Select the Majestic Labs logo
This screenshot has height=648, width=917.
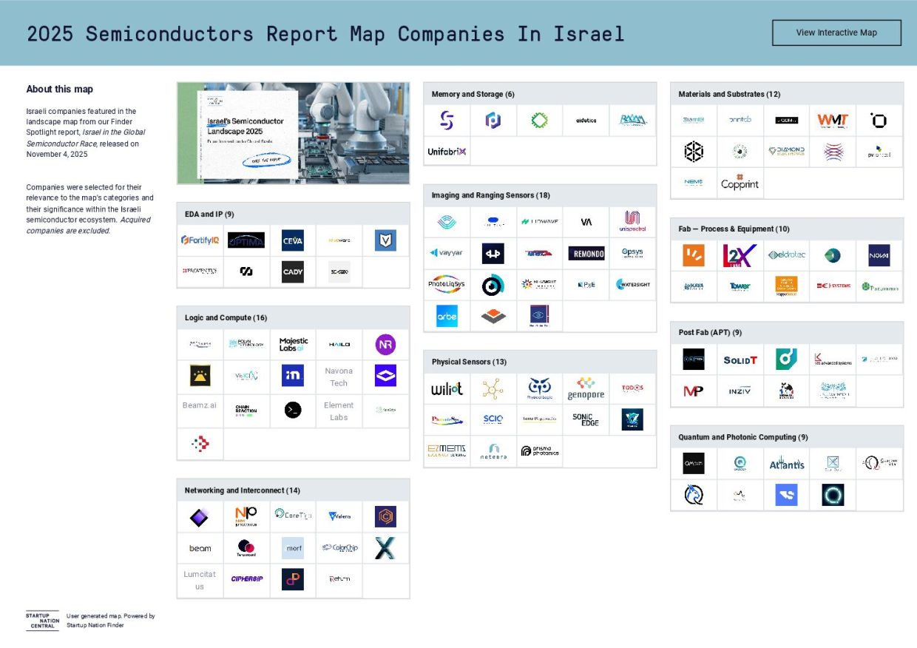click(x=293, y=345)
